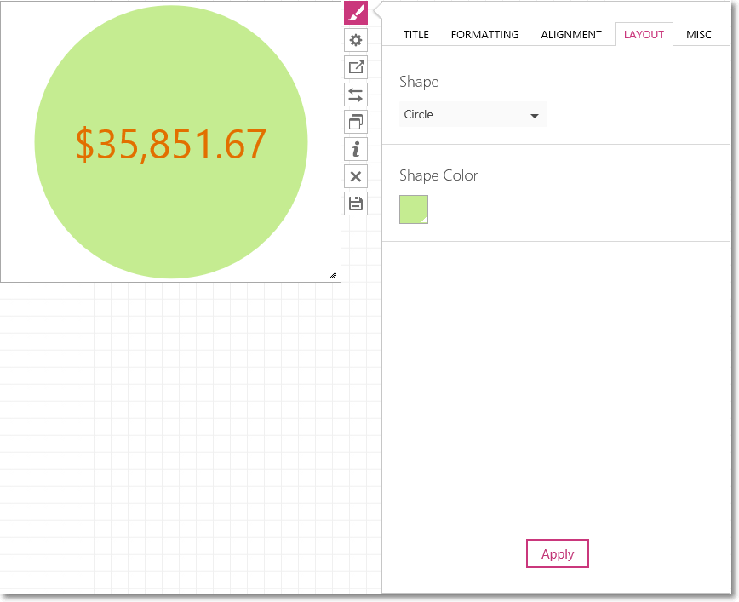The width and height of the screenshot is (739, 602).
Task: Open the Shape Color swatch picker
Action: click(x=414, y=209)
